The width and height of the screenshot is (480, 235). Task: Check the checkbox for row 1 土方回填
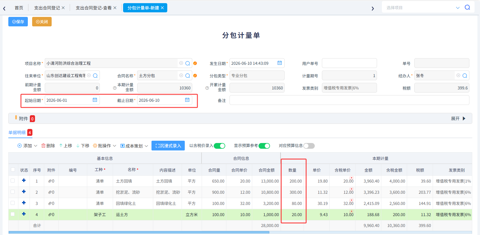tap(13, 181)
